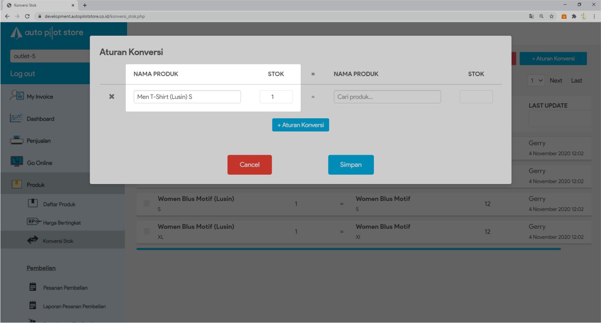The width and height of the screenshot is (601, 323).
Task: Click the Go Online monitor icon
Action: 17,161
